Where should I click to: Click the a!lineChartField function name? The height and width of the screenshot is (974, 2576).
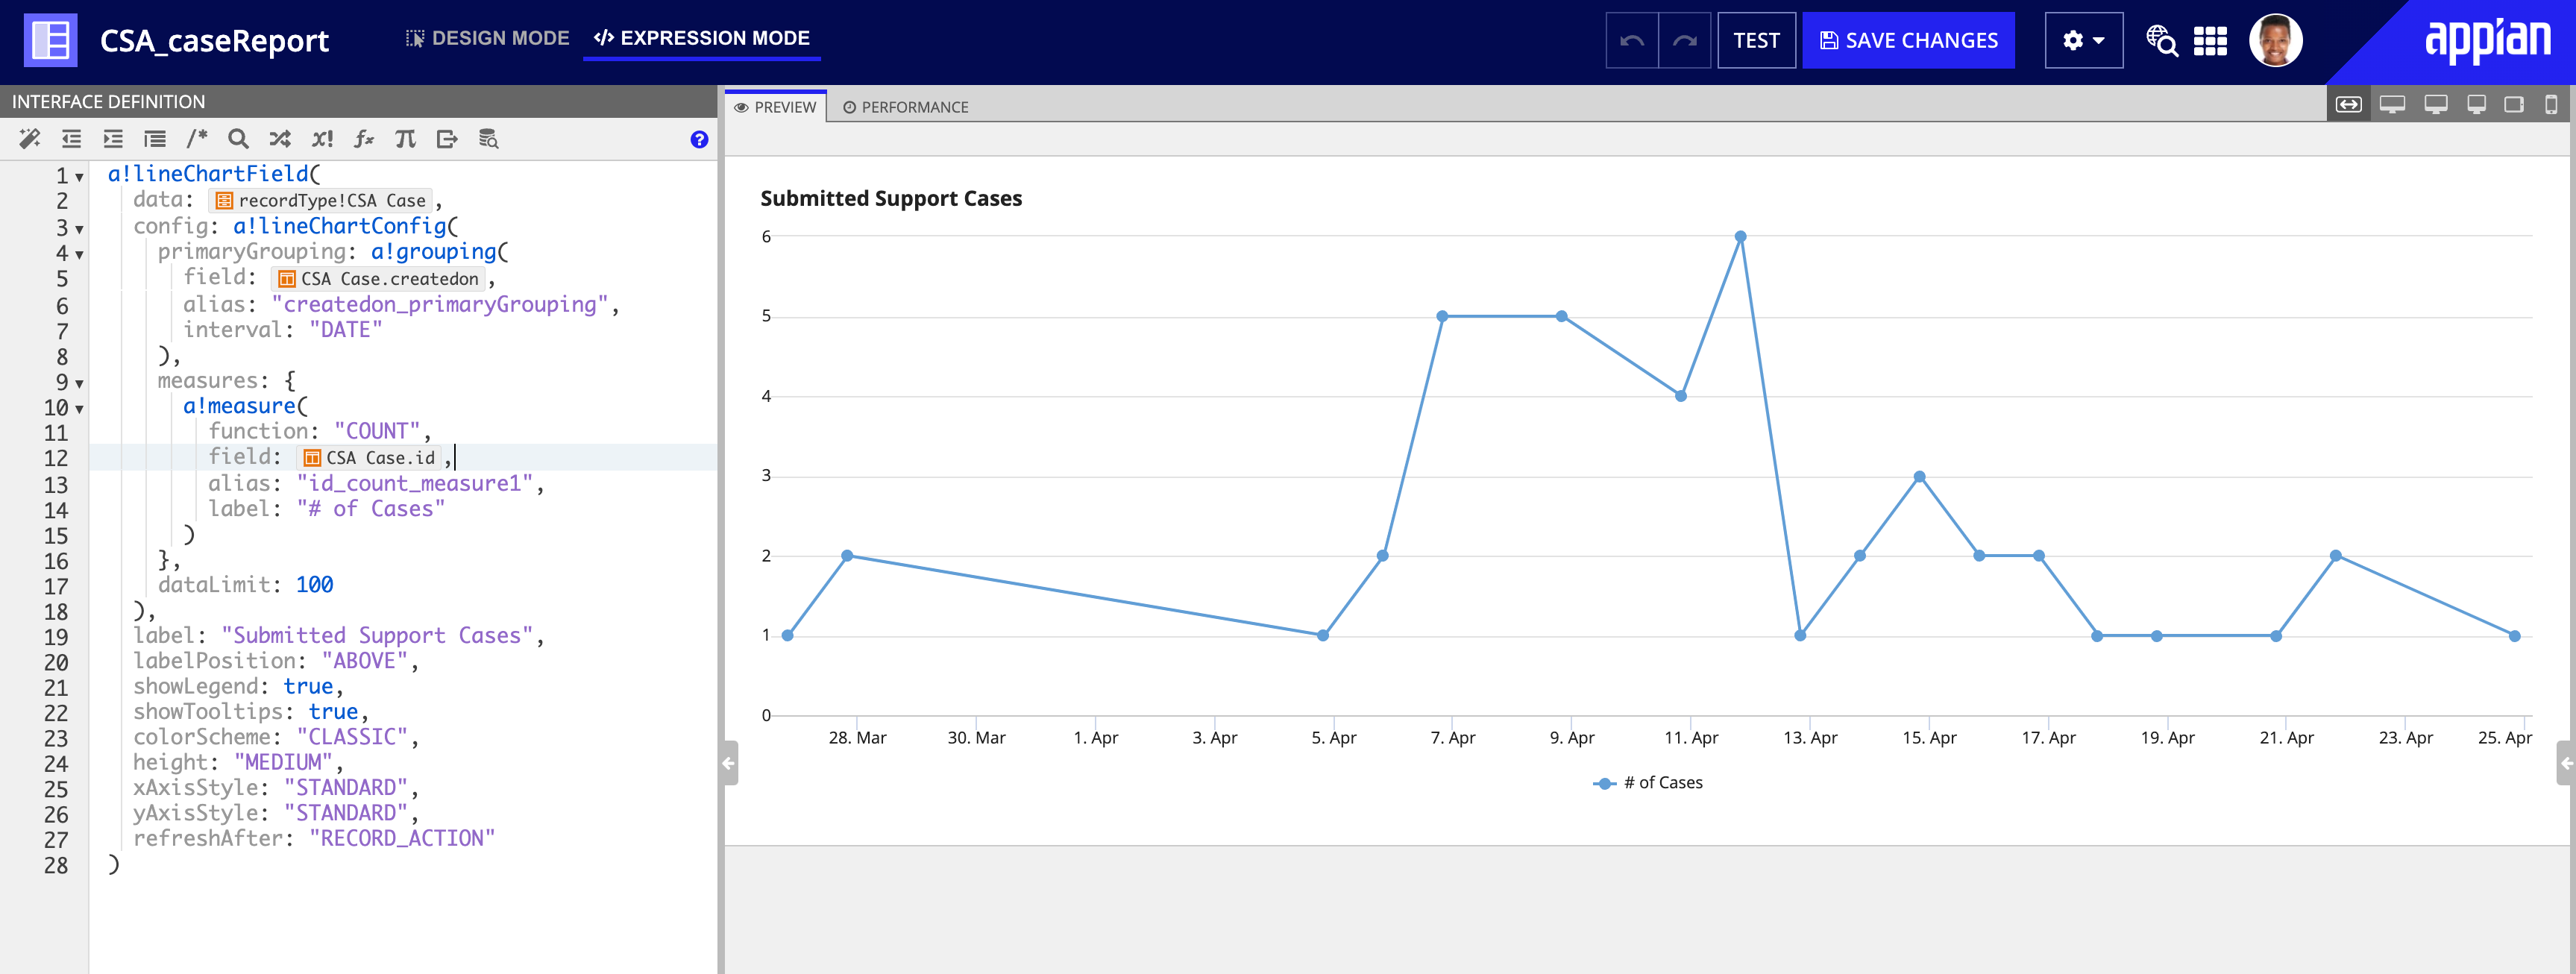(x=208, y=174)
